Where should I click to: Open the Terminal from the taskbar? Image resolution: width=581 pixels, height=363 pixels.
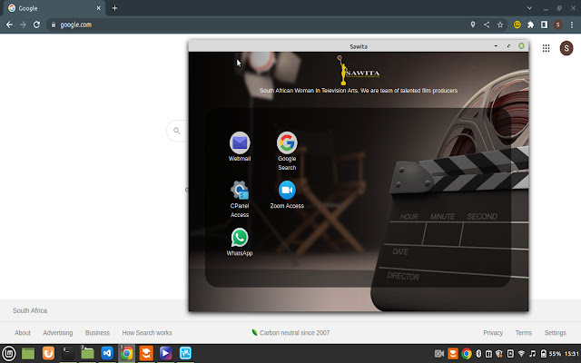[67, 353]
